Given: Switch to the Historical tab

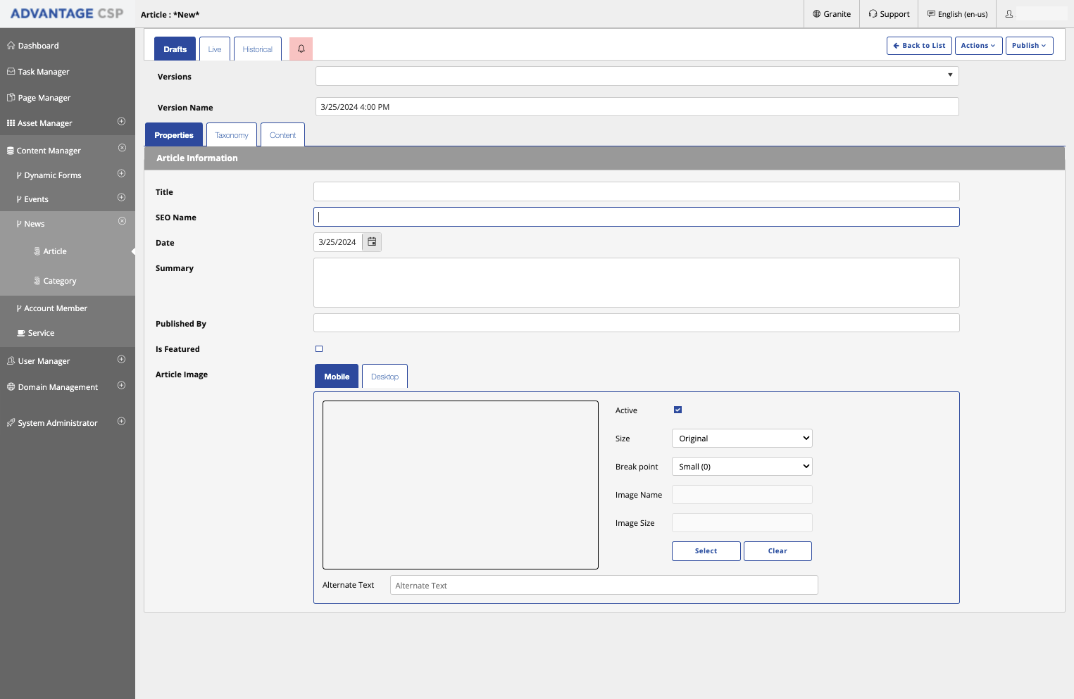Looking at the screenshot, I should click(x=258, y=49).
